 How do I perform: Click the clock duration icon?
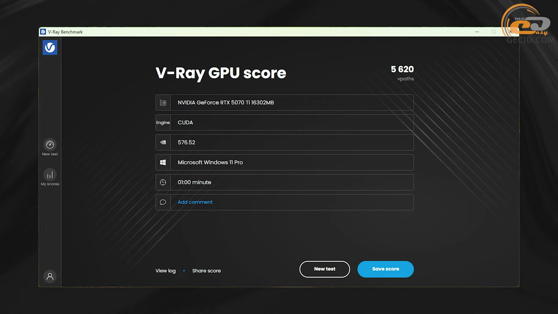tap(163, 182)
